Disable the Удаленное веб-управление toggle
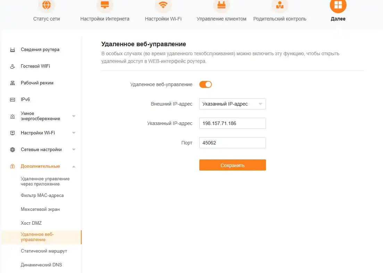This screenshot has width=383, height=273. click(205, 84)
